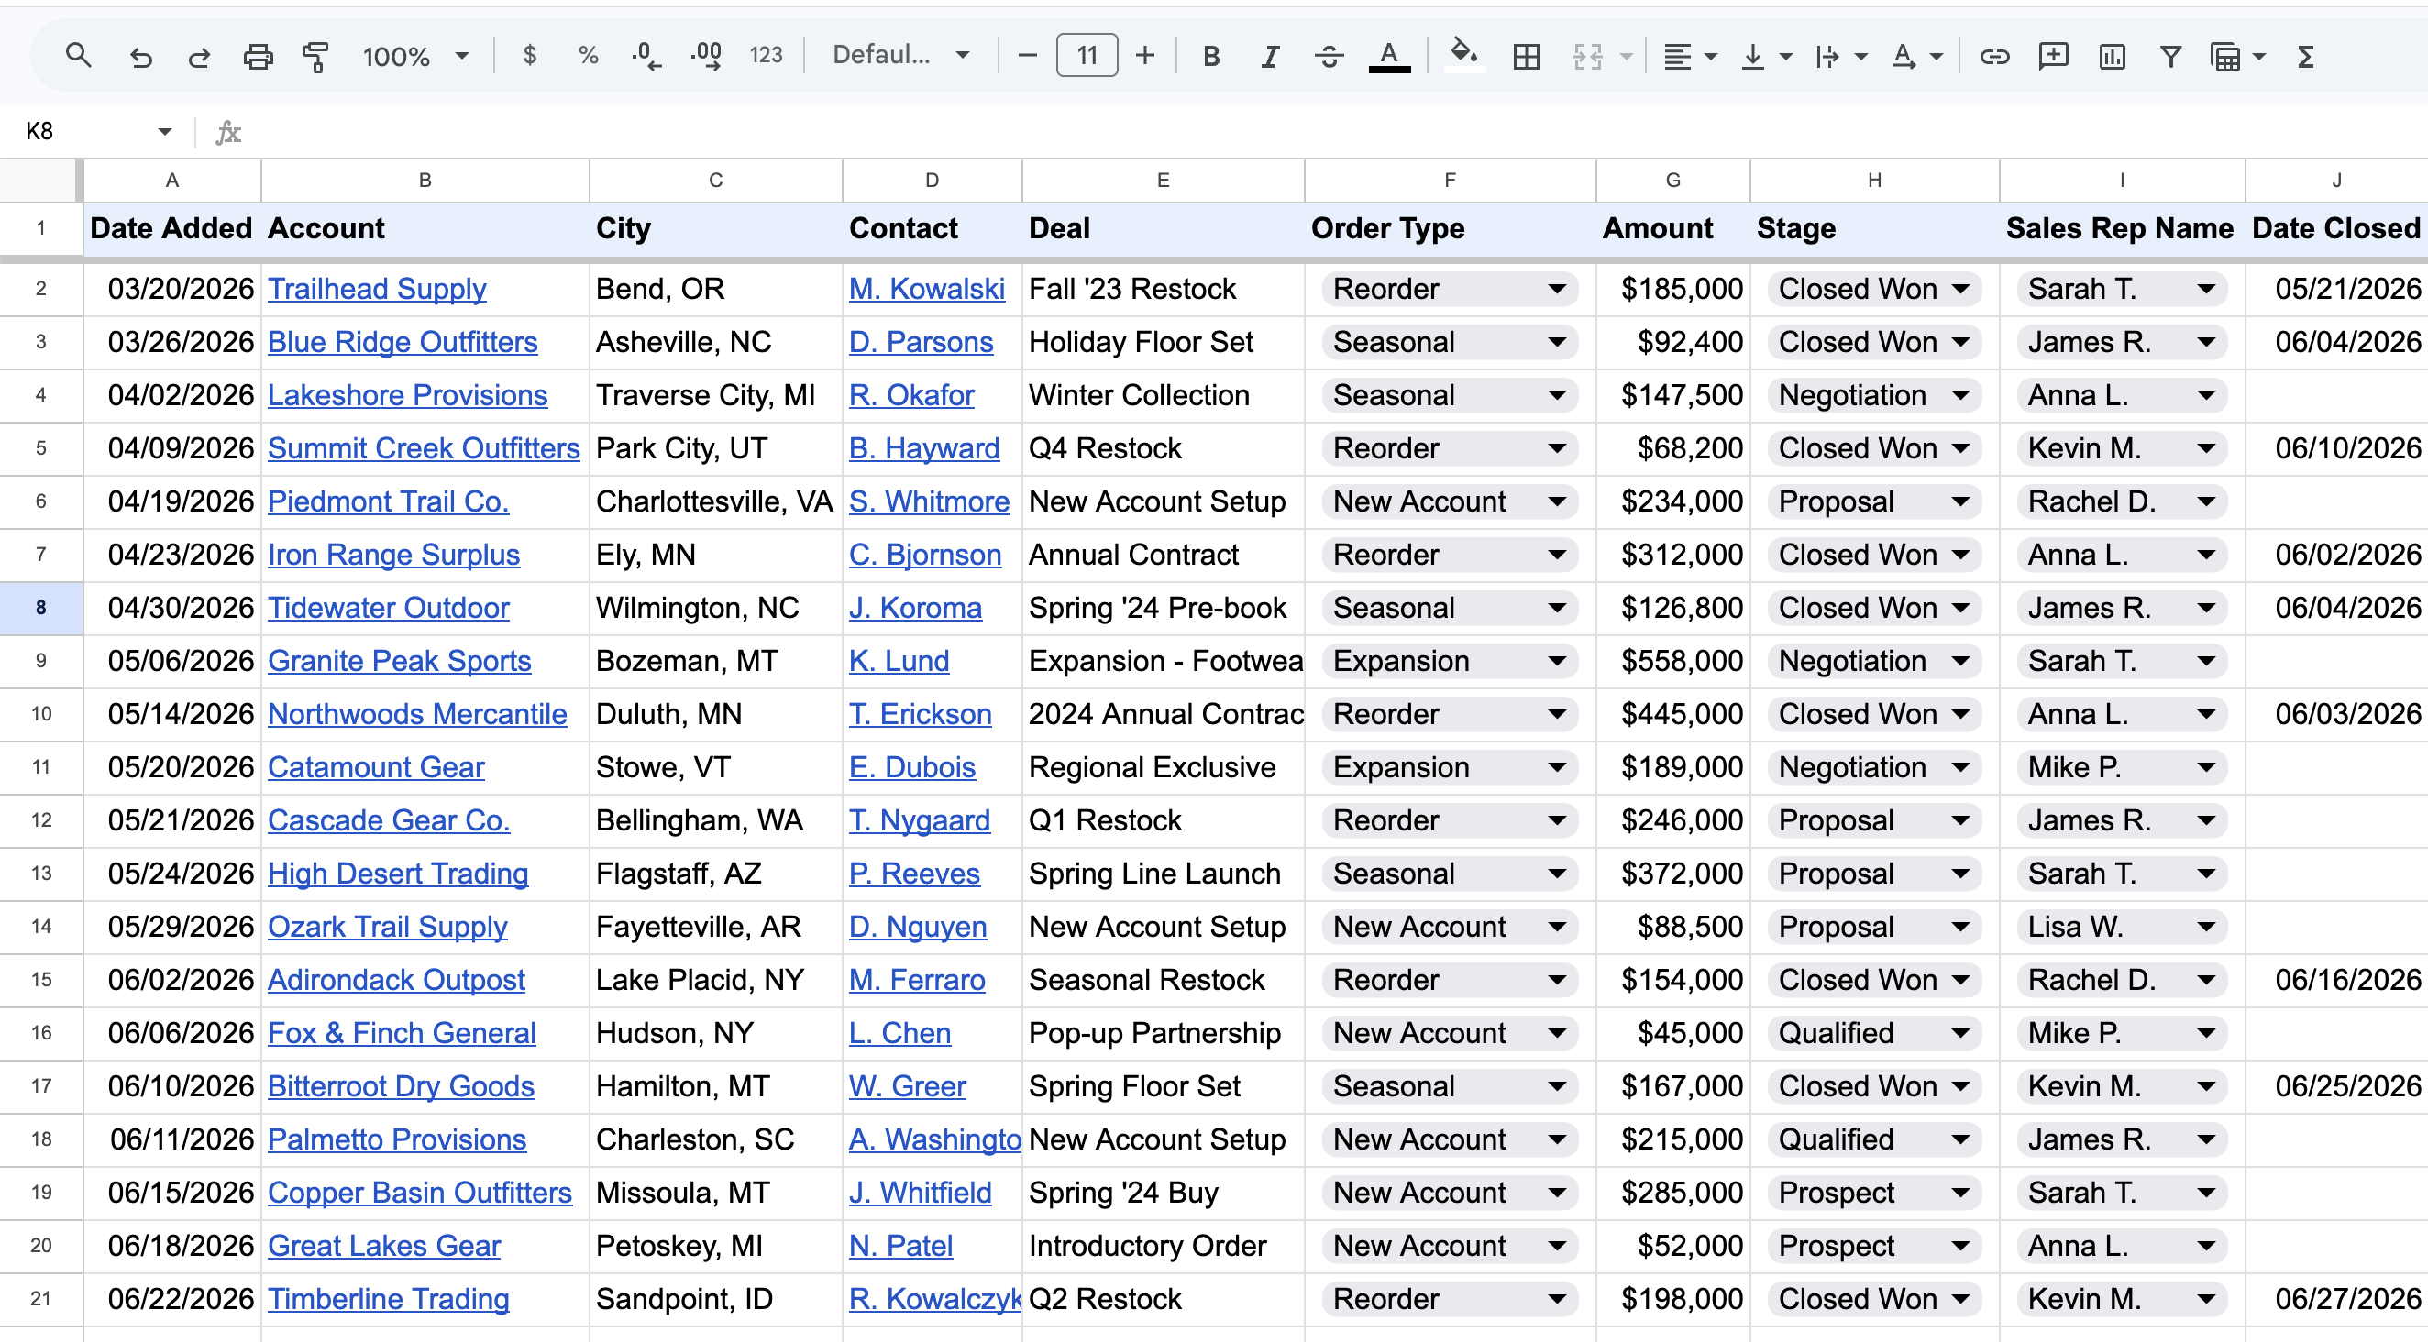Decrease decimal places

point(646,56)
